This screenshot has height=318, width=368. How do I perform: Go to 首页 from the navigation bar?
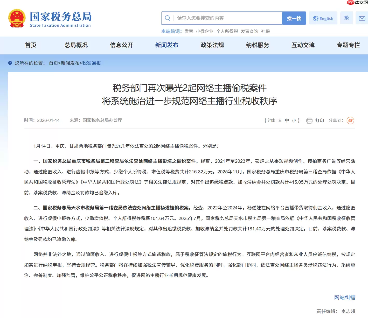[31, 45]
